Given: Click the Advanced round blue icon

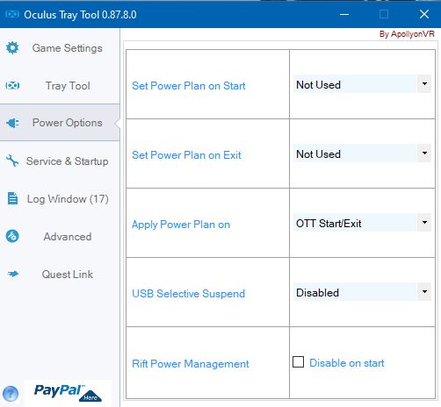Looking at the screenshot, I should [x=12, y=236].
